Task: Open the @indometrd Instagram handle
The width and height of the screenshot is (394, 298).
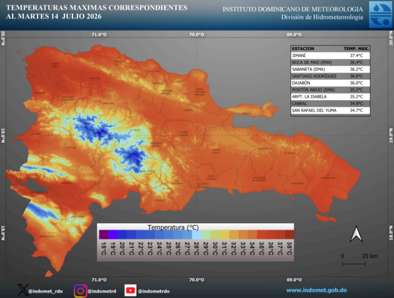Action: coord(102,291)
